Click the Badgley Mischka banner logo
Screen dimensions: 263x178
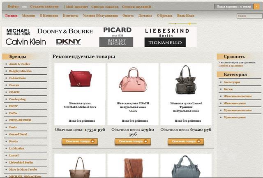(x=116, y=42)
